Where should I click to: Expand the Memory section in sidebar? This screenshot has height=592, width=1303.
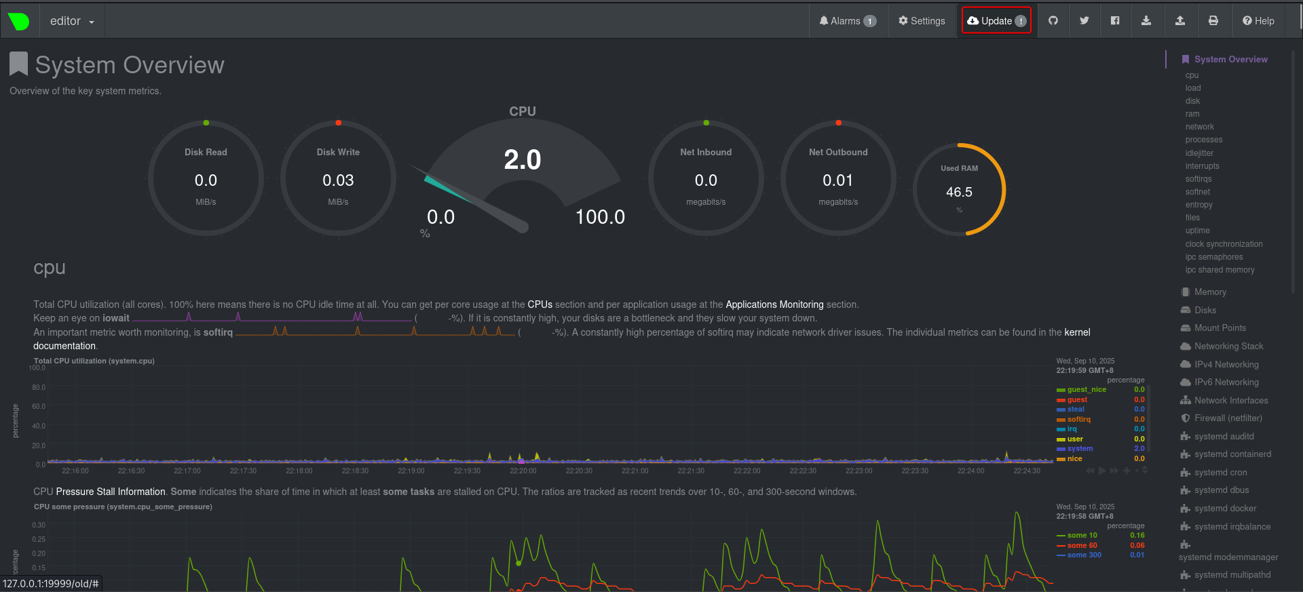pos(1209,292)
